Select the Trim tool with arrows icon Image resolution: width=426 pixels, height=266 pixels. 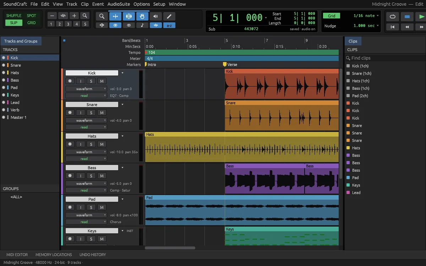115,16
